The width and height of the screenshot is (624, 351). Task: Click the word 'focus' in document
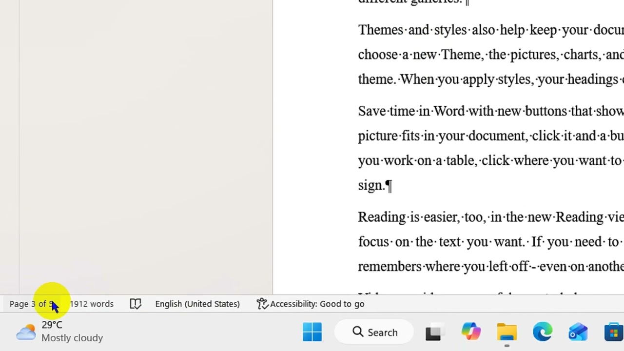(373, 242)
